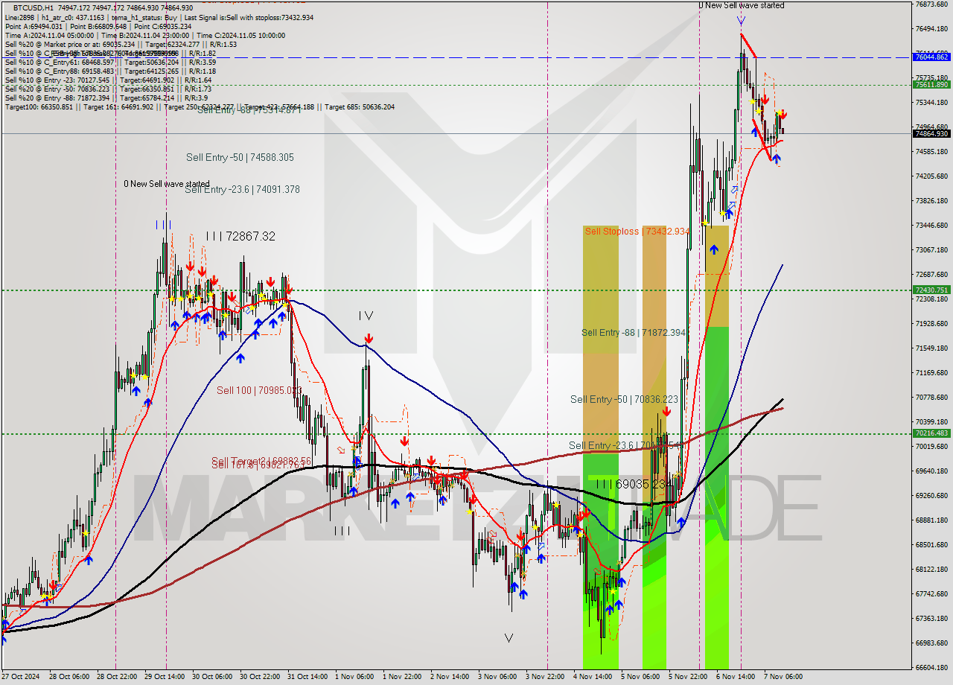Click the 'Sell %20 @ Entry -88' line
Viewport: 953px width, 685px height.
[x=106, y=98]
